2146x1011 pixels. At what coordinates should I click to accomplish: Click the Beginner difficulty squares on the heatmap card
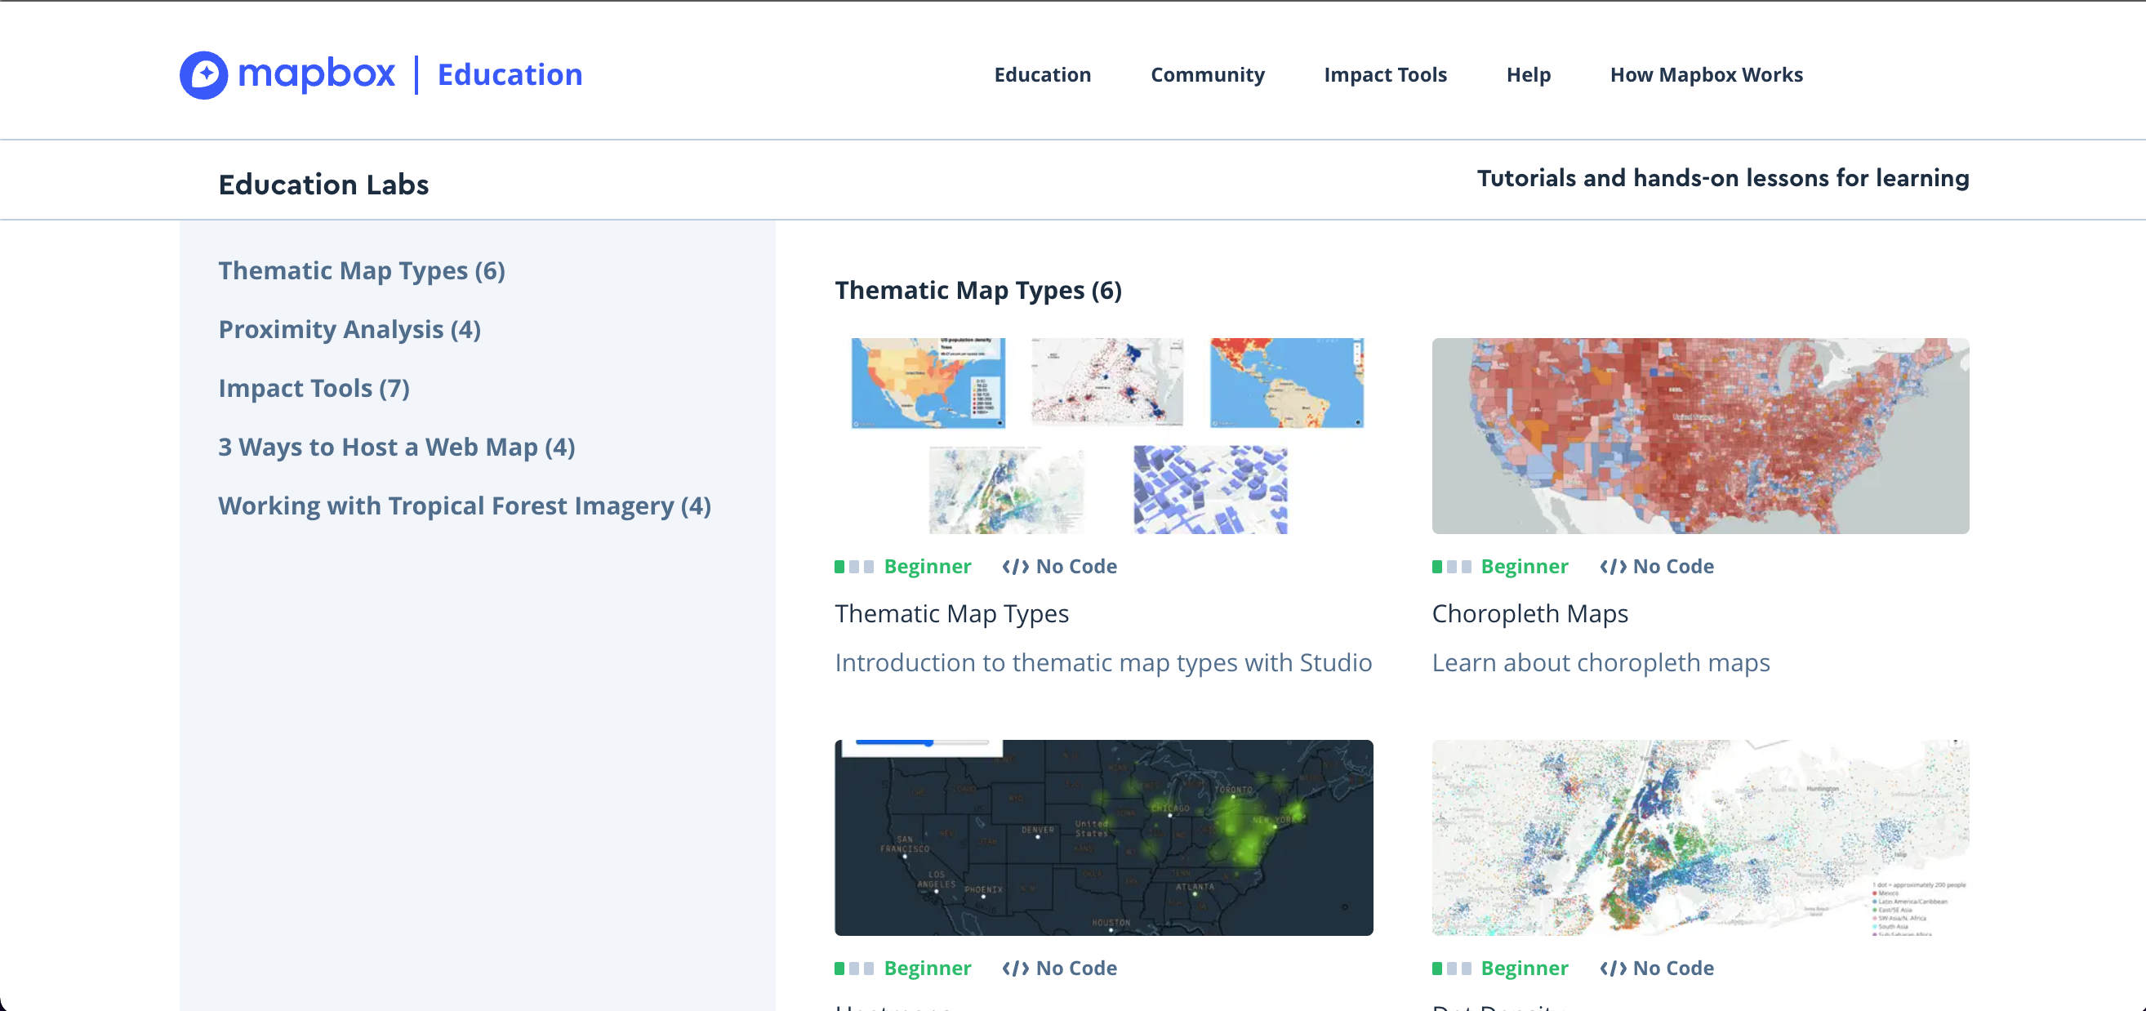point(854,968)
